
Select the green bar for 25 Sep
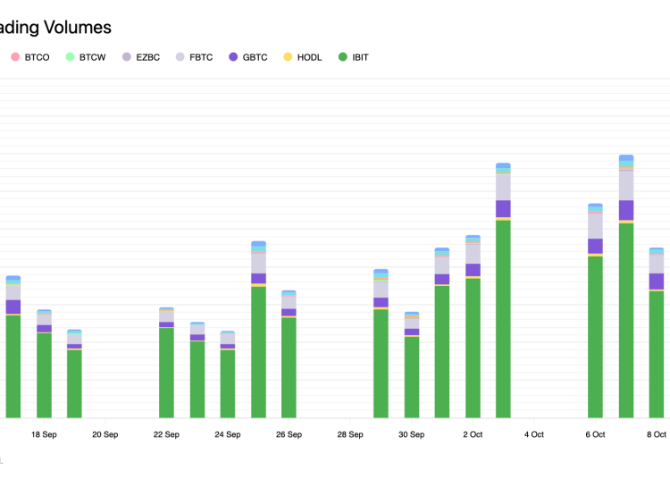[x=258, y=352]
